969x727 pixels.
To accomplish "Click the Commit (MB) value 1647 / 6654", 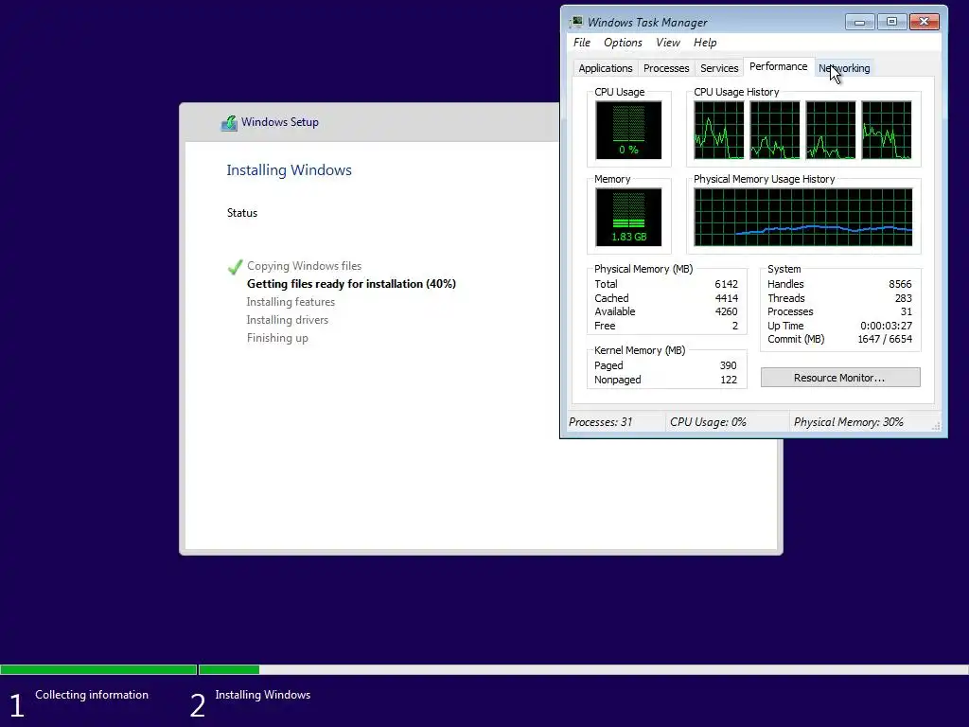I will (885, 340).
